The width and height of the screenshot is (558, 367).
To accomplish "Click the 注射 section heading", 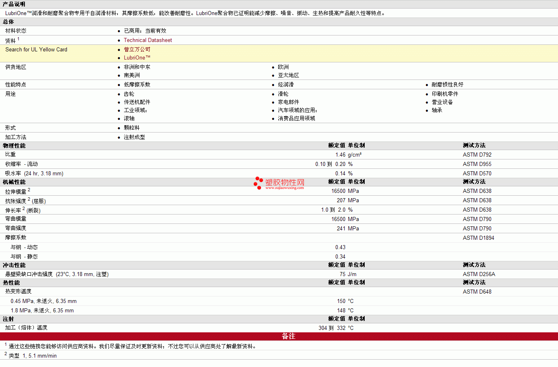I will (8, 319).
